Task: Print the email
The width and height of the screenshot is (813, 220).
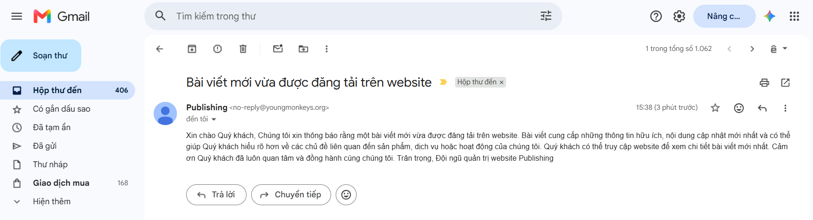Action: (x=764, y=82)
